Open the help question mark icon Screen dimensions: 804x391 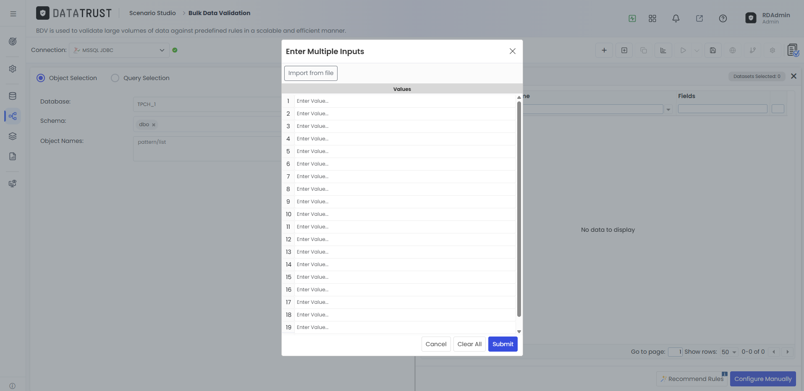tap(723, 18)
